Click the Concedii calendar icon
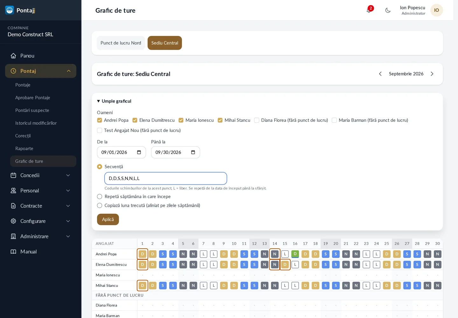458x318 pixels. [13, 175]
